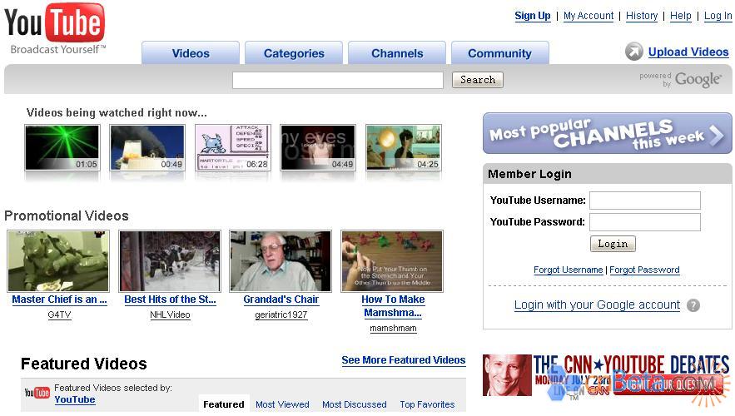
Task: Open the dark video thumbnail timed 04:49
Action: [318, 147]
